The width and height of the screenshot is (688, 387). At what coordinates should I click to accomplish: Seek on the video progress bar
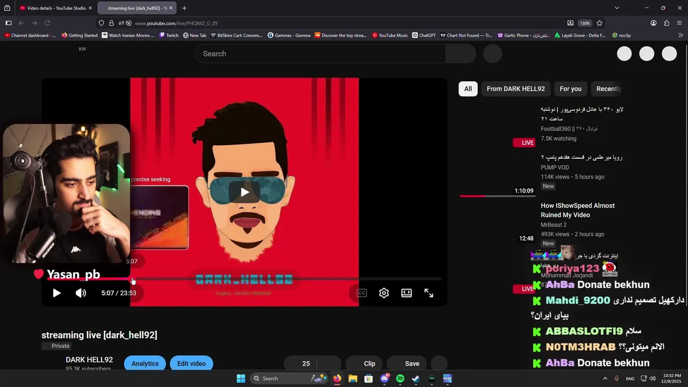245,279
